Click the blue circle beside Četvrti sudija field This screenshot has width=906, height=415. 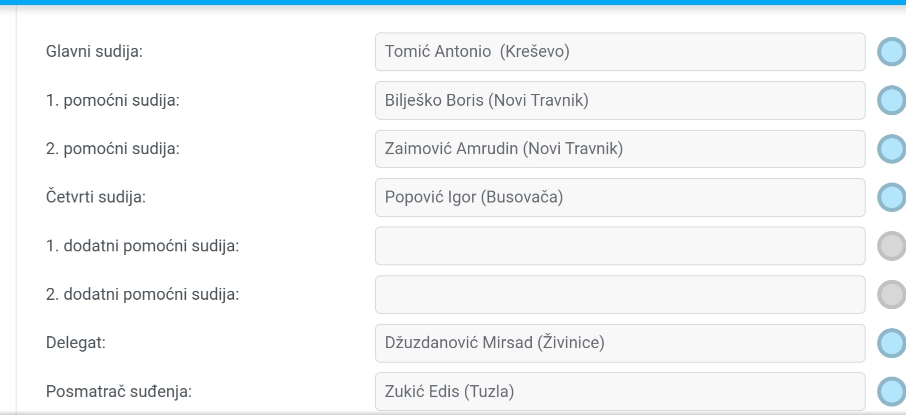tap(892, 197)
